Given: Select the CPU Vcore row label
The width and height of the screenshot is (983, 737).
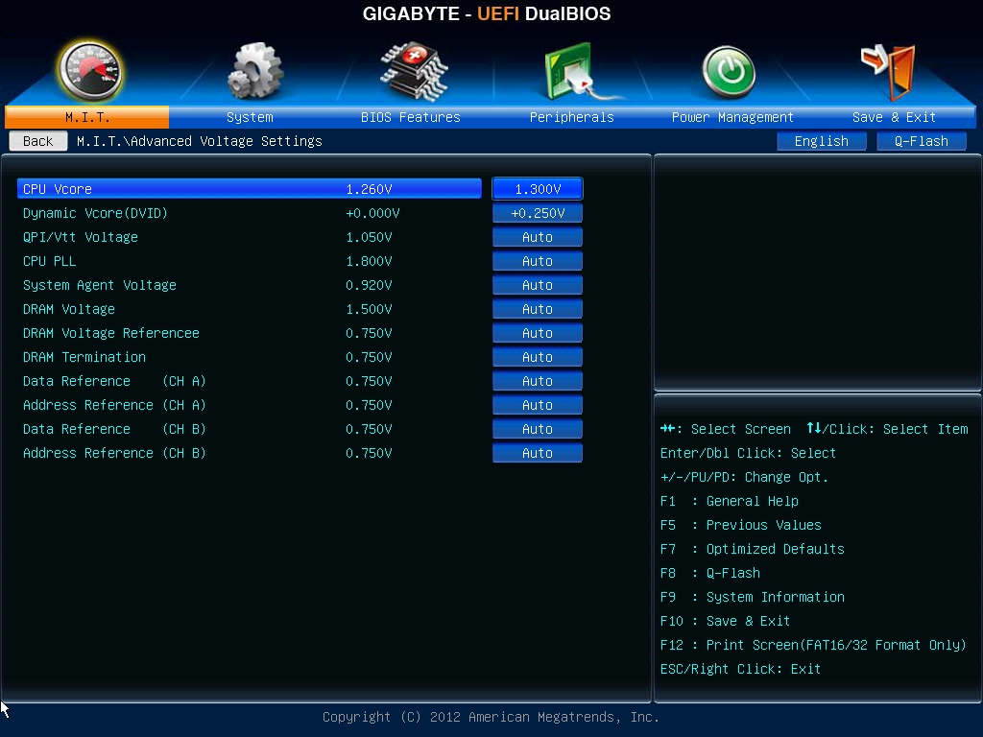Looking at the screenshot, I should [57, 189].
